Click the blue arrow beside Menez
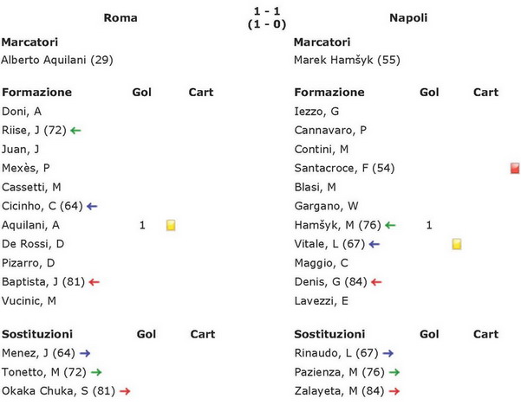 tap(85, 354)
